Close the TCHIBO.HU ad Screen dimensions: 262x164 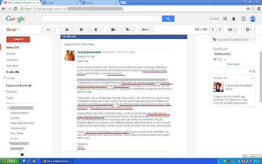[x=252, y=78]
